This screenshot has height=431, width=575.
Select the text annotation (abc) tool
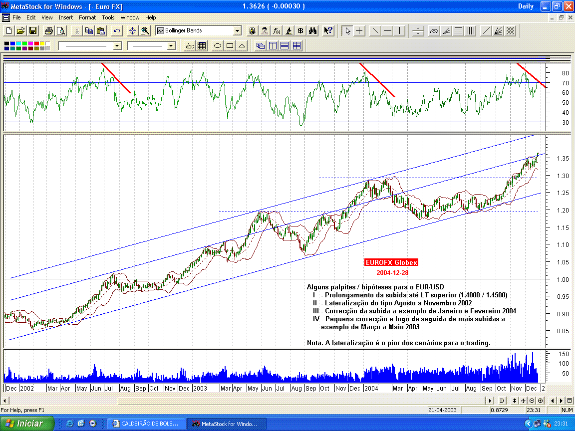tap(190, 45)
